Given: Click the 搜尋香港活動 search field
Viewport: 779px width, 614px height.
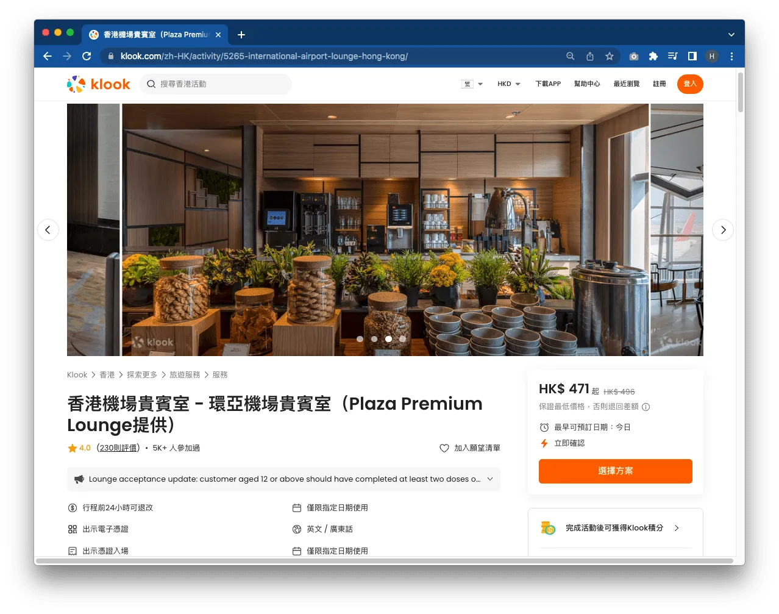Looking at the screenshot, I should click(216, 84).
